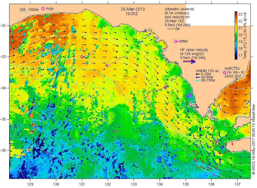
Task: Click the 'sealCTDs' legend heading
Action: (232, 68)
